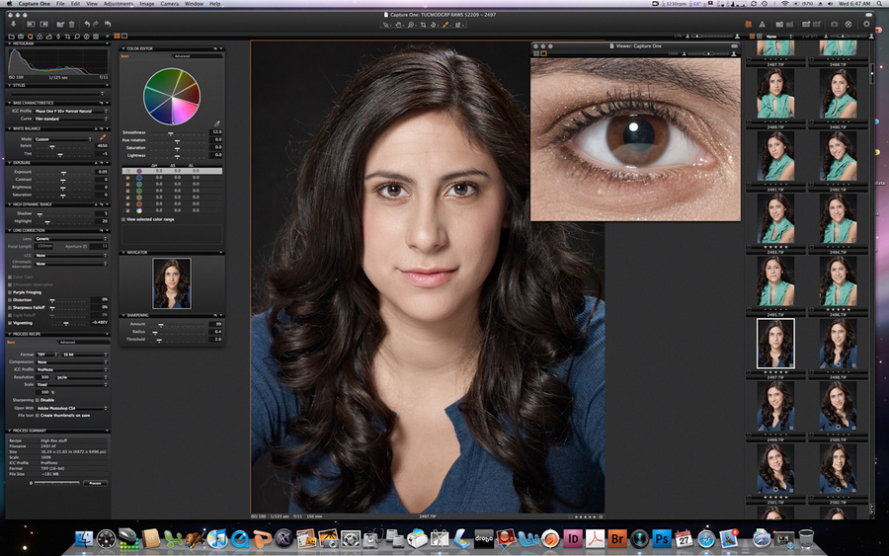Launch Adobe Bridge from the dock
Screen dimensions: 889x556
click(x=617, y=538)
